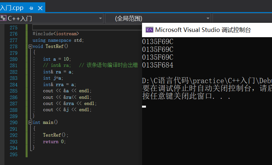This screenshot has height=165, width=272.
Task: Click 'cout << &a << endl;' line
Action: [67, 91]
